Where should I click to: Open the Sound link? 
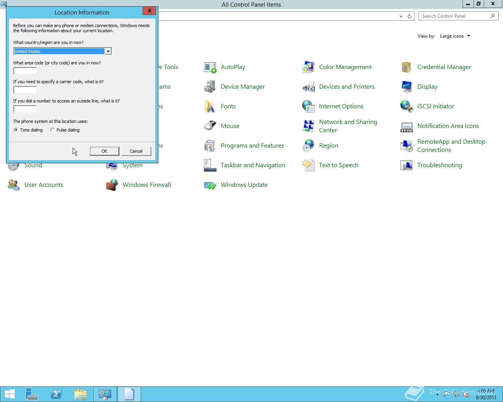33,166
